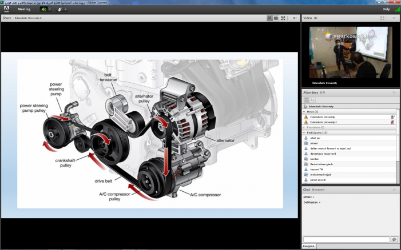
Task: Open Share pod options menu
Action: pos(295,18)
